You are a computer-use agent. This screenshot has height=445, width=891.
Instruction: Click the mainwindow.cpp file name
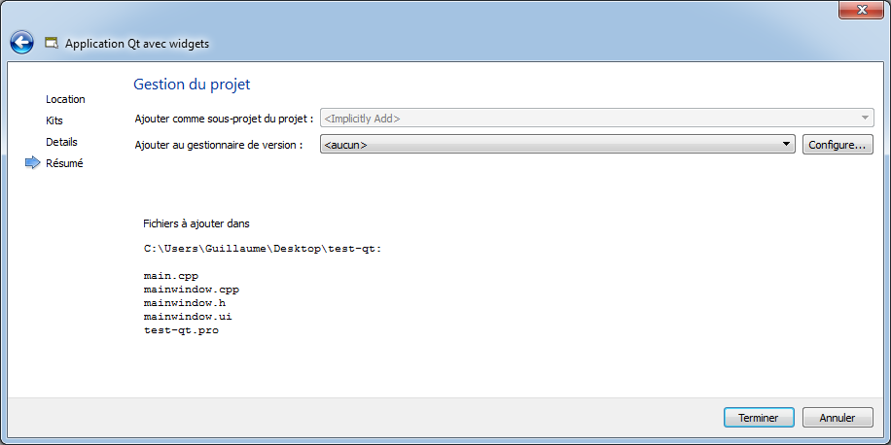[192, 290]
